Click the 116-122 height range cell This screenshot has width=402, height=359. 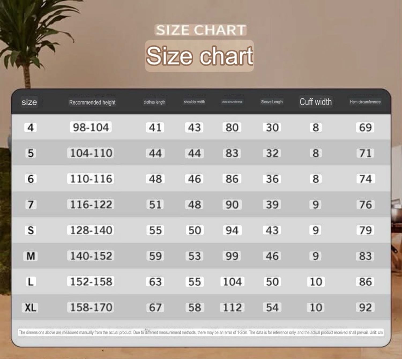coord(91,205)
